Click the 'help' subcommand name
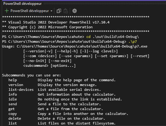The image size is (166, 126). [x=13, y=80]
